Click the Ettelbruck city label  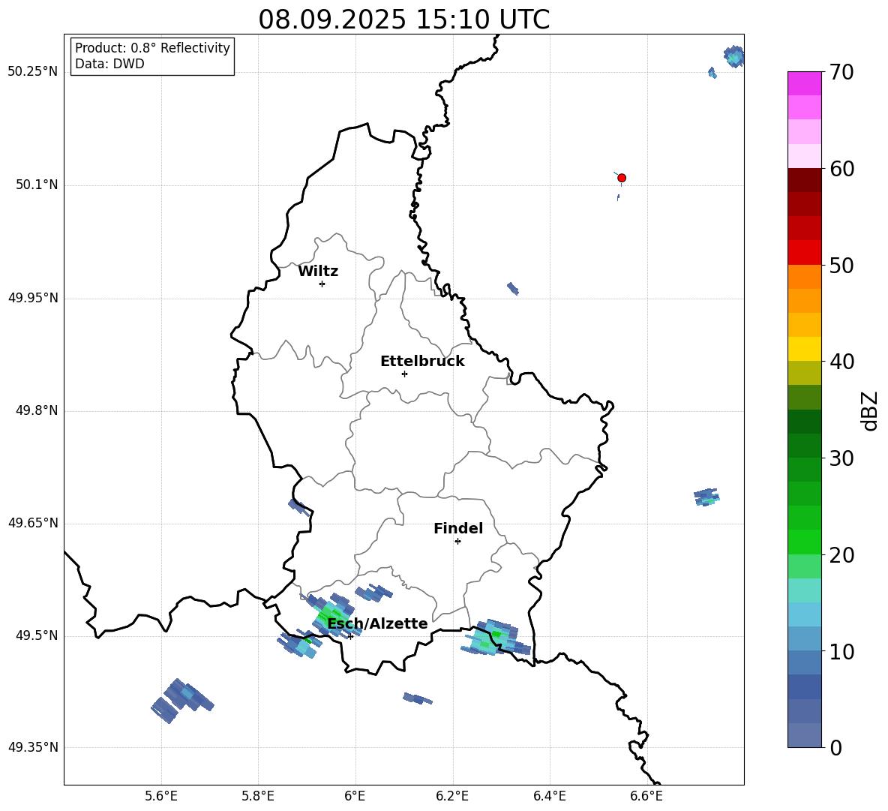pos(422,362)
